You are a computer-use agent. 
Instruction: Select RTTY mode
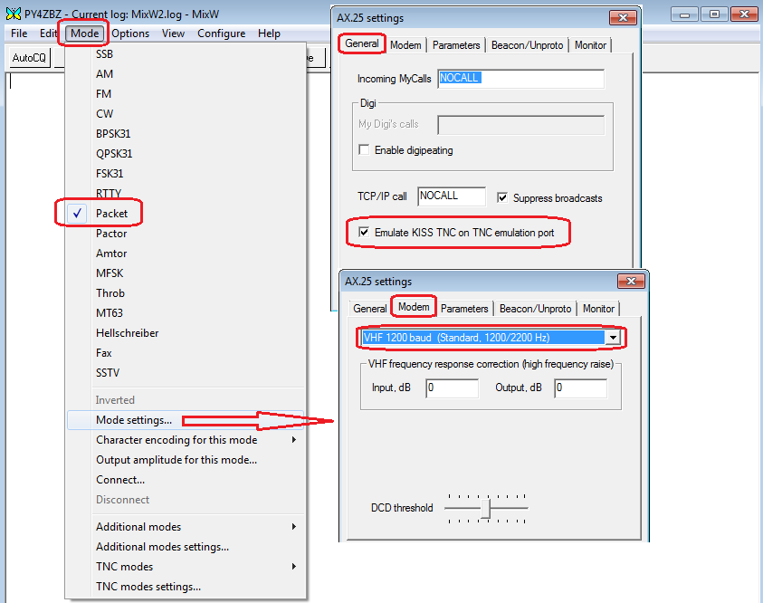[186, 194]
